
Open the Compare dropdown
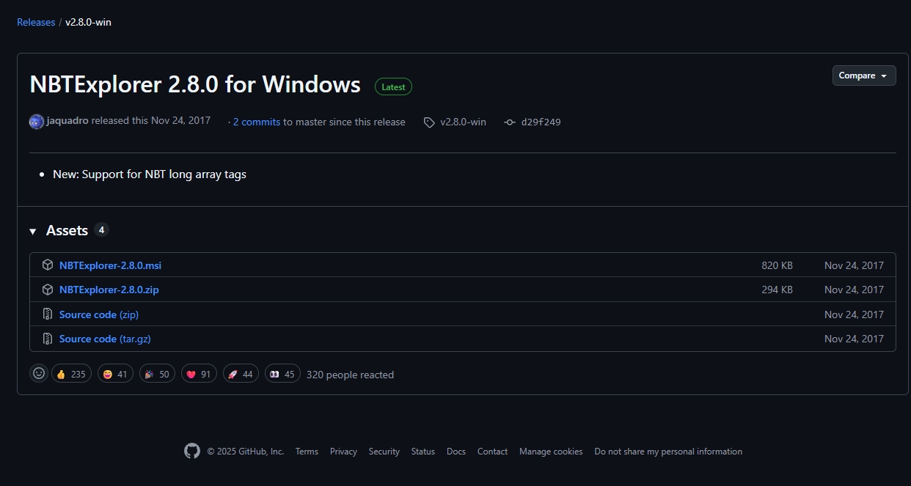coord(864,76)
